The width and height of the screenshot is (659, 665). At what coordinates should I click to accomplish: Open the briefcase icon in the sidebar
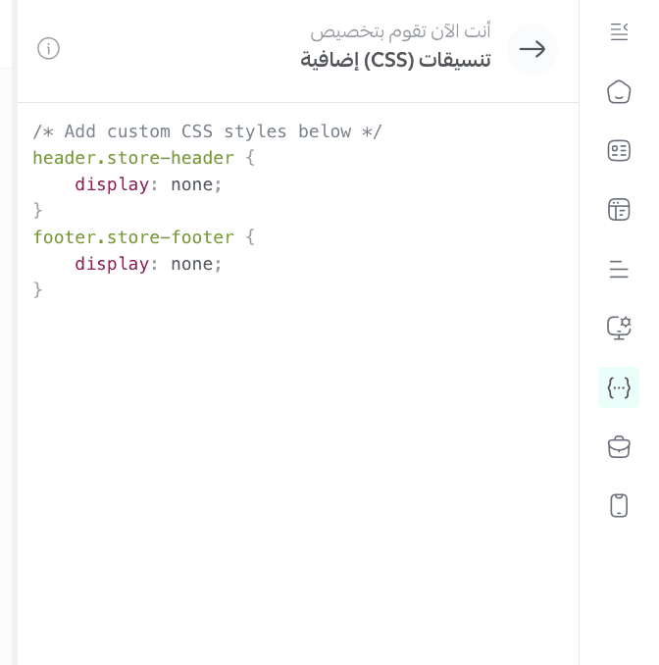tap(619, 447)
